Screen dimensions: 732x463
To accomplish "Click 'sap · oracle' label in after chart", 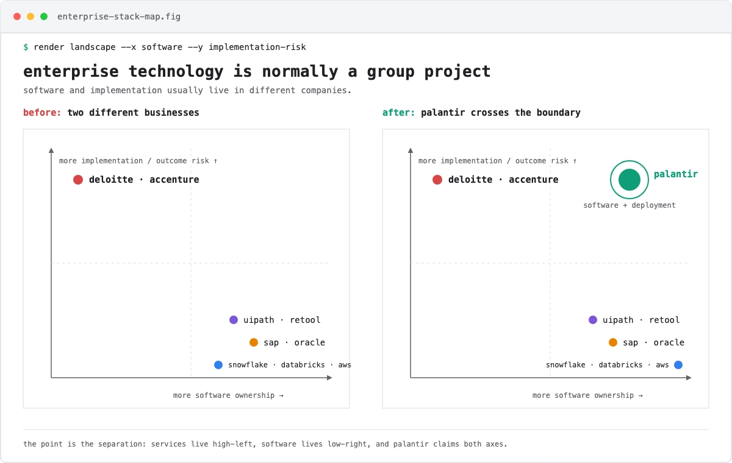I will coord(654,342).
